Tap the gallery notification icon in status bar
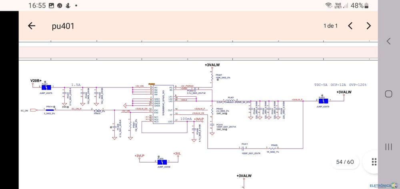The image size is (400, 189). (x=52, y=6)
